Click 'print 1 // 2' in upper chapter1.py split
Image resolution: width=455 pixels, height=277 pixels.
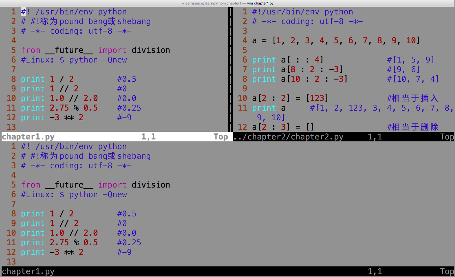[50, 89]
